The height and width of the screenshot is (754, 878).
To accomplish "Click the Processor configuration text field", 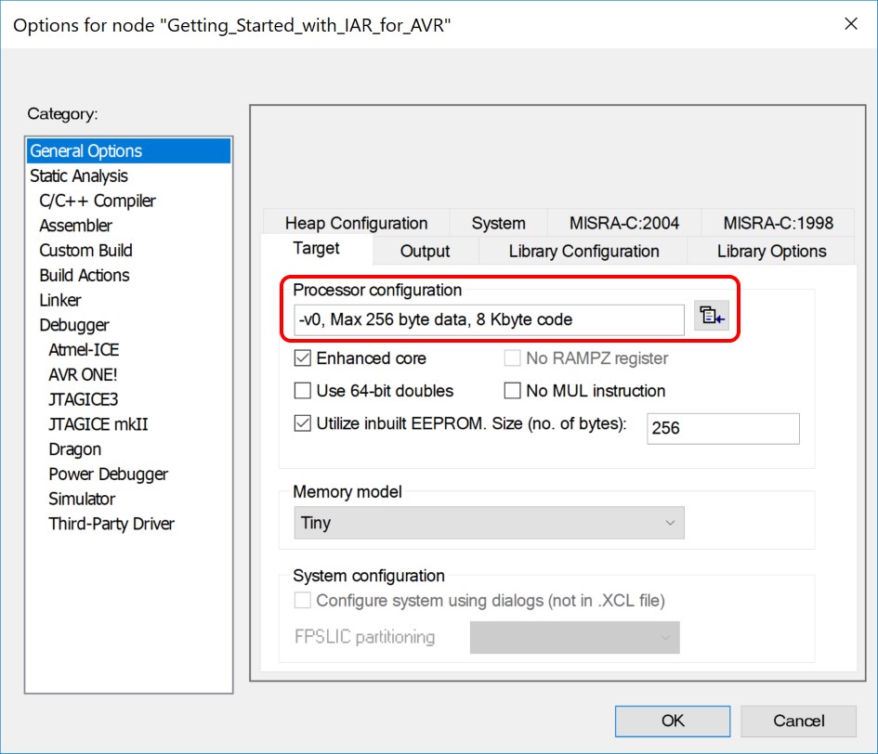I will pos(489,319).
